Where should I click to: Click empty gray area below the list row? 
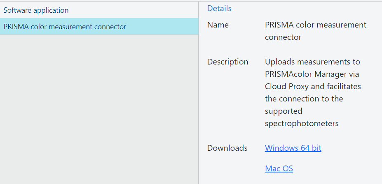point(99,107)
